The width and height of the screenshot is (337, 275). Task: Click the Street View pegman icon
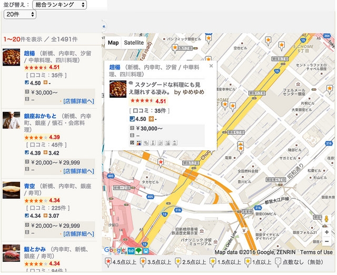(x=326, y=219)
